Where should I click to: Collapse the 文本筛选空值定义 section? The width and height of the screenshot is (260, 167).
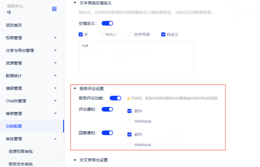click(75, 3)
